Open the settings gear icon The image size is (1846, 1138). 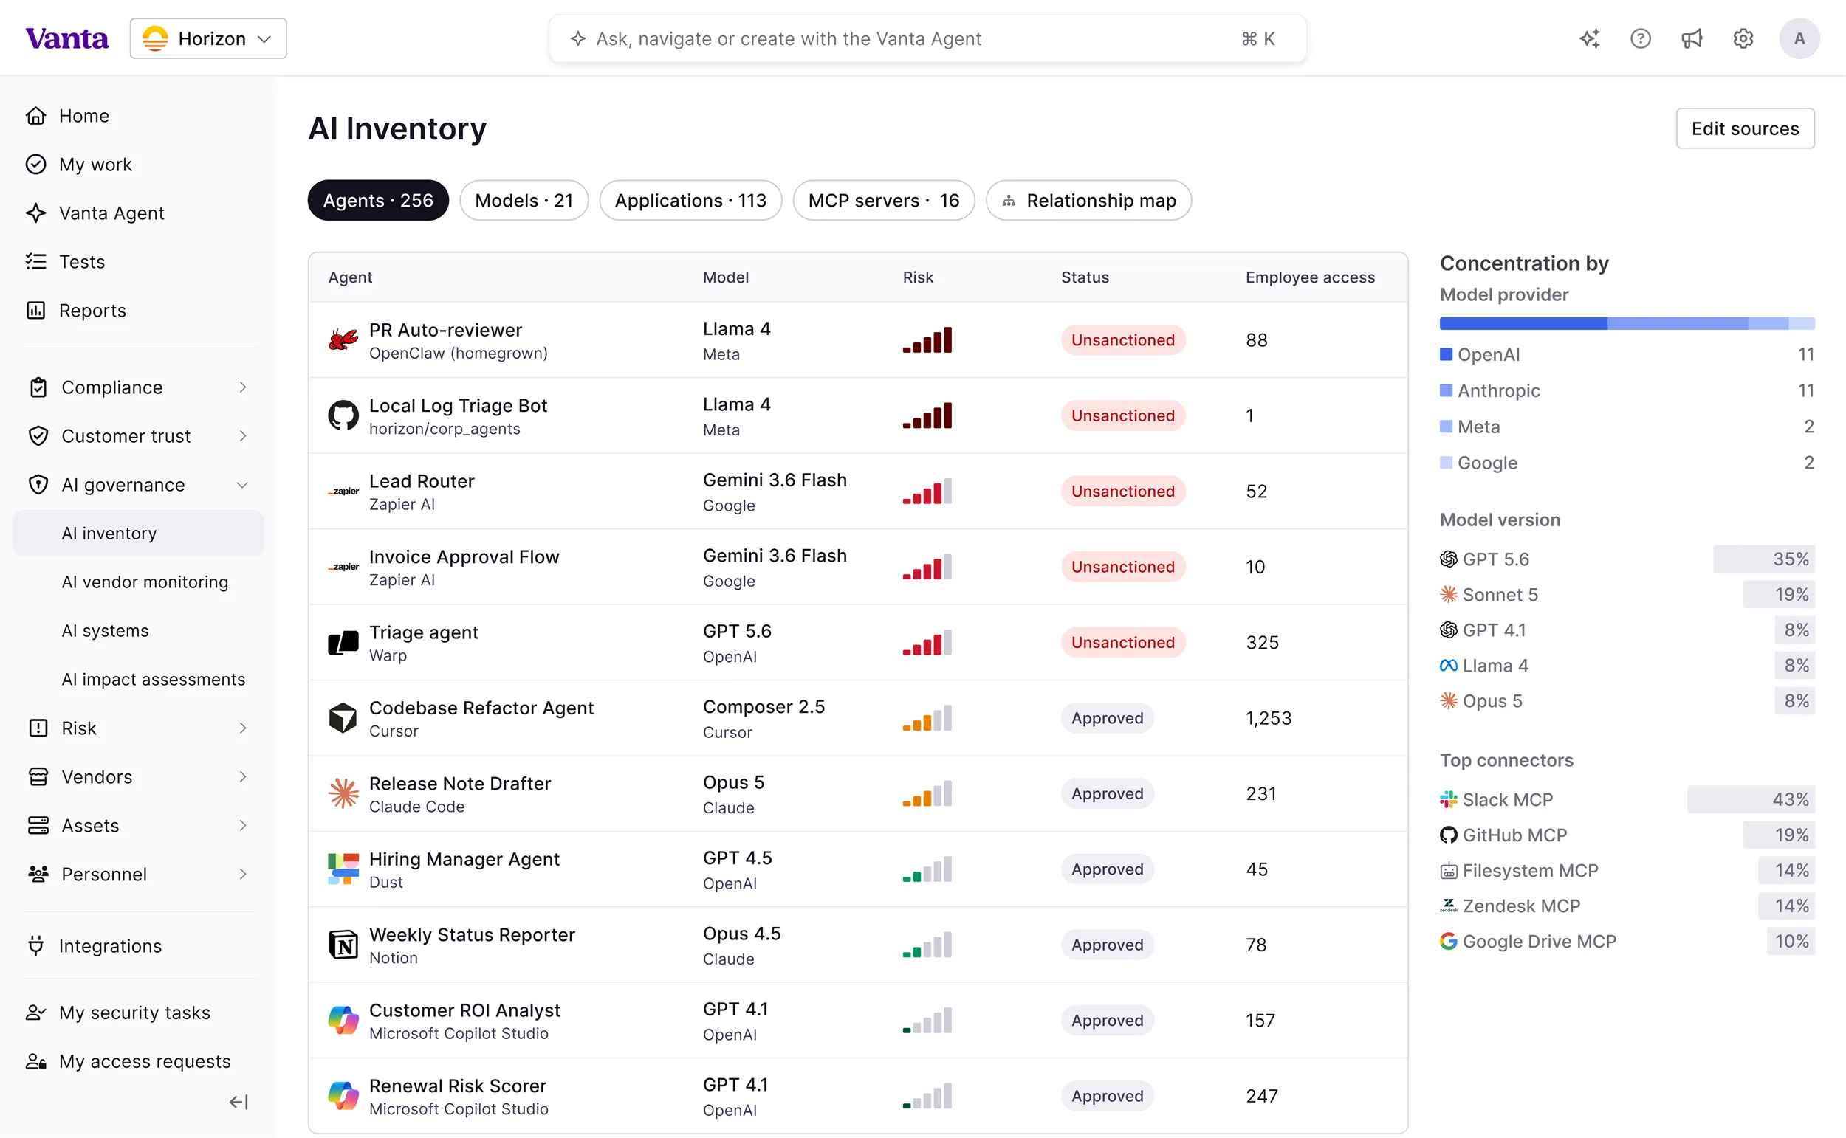point(1743,38)
